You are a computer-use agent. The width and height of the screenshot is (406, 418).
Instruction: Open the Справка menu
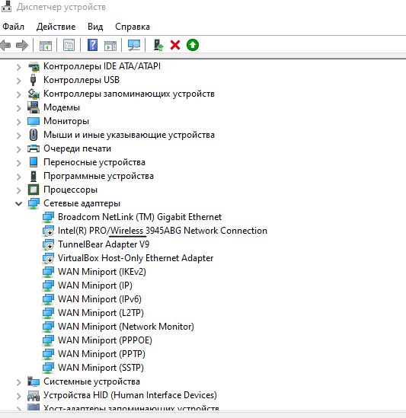coord(133,27)
